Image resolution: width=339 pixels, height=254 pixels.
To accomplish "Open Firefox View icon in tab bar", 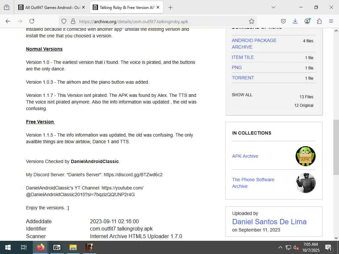I will [7, 7].
